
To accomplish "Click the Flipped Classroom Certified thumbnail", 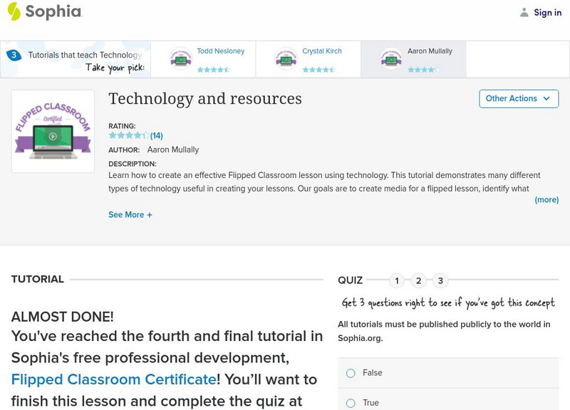I will (53, 131).
